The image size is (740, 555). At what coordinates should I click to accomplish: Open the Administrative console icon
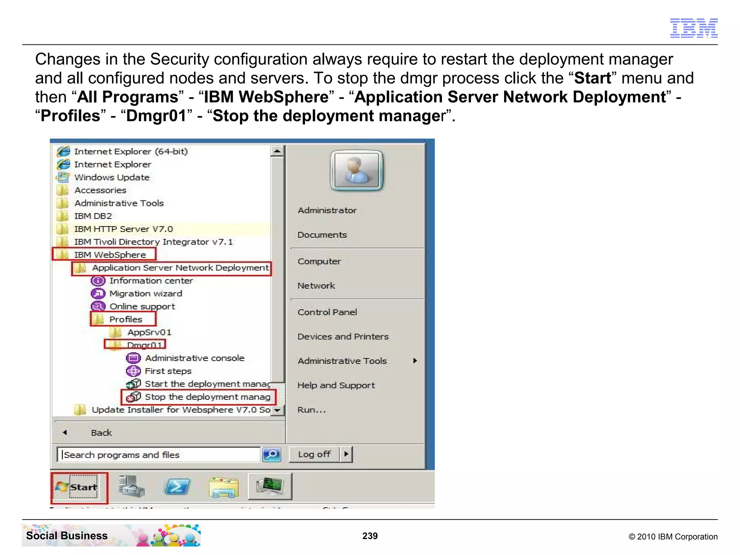point(133,358)
